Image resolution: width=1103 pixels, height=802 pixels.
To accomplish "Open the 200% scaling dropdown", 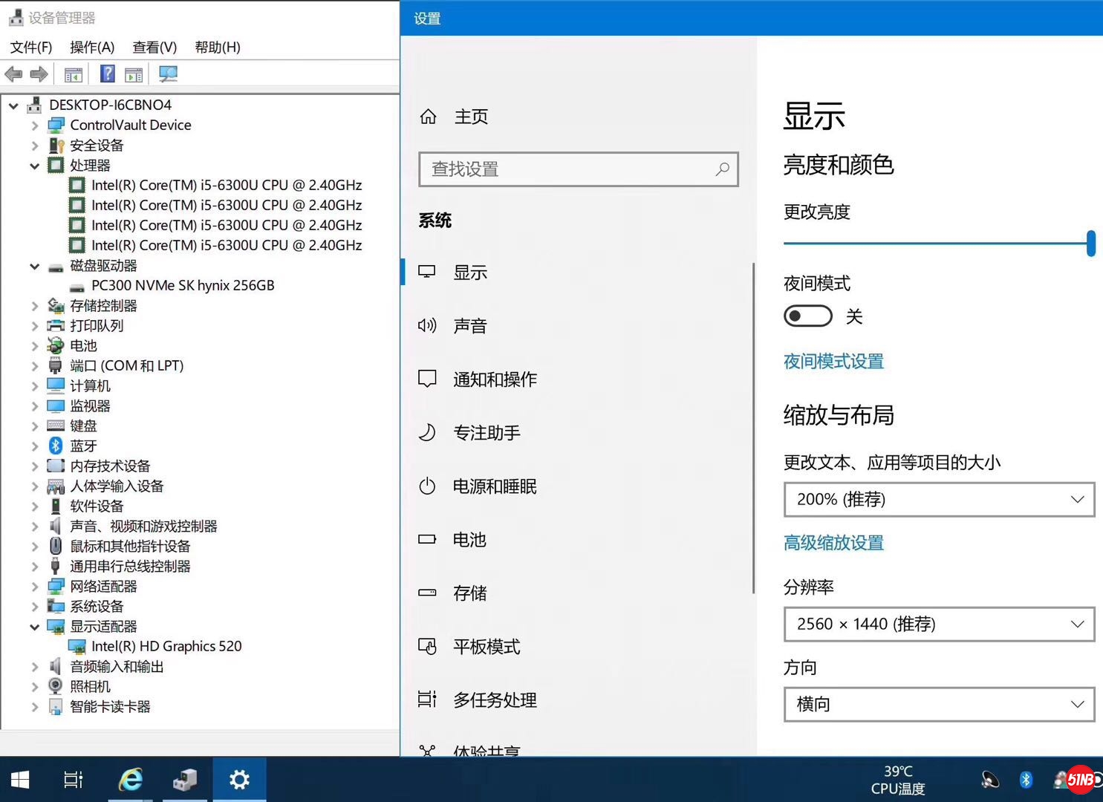I will 939,500.
